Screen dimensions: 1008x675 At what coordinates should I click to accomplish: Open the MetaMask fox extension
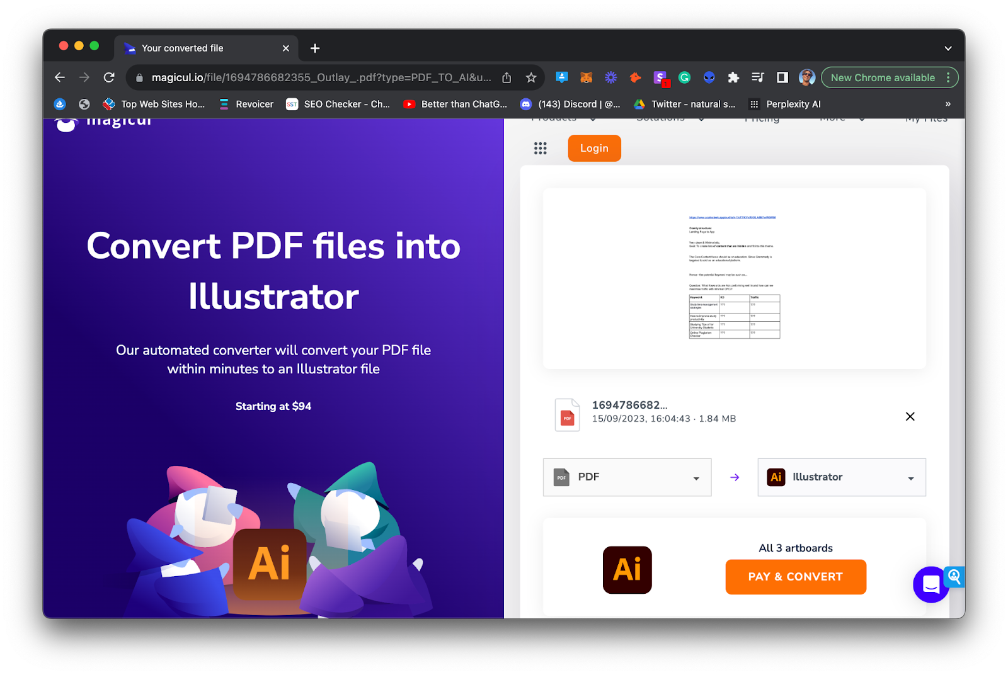click(x=586, y=77)
